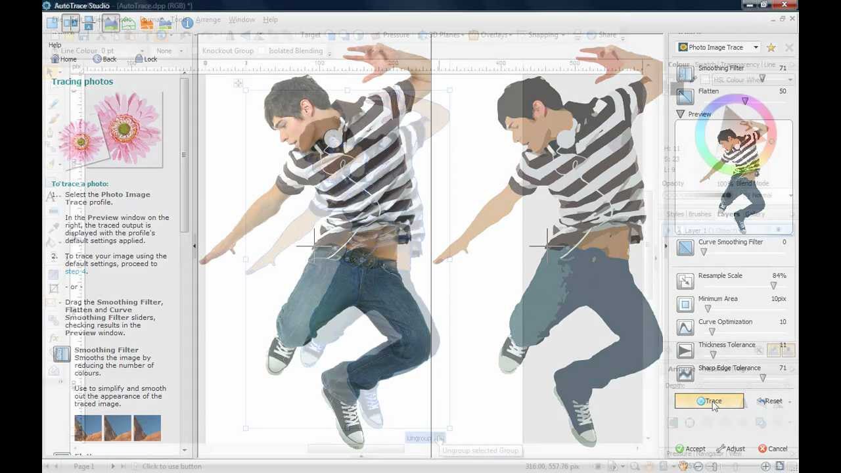
Task: Open the dropdown arrow beside Reset
Action: [789, 401]
